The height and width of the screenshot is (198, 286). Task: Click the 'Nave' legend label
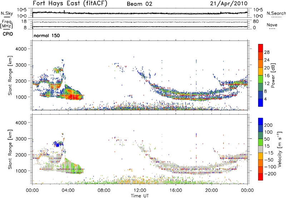point(272,25)
